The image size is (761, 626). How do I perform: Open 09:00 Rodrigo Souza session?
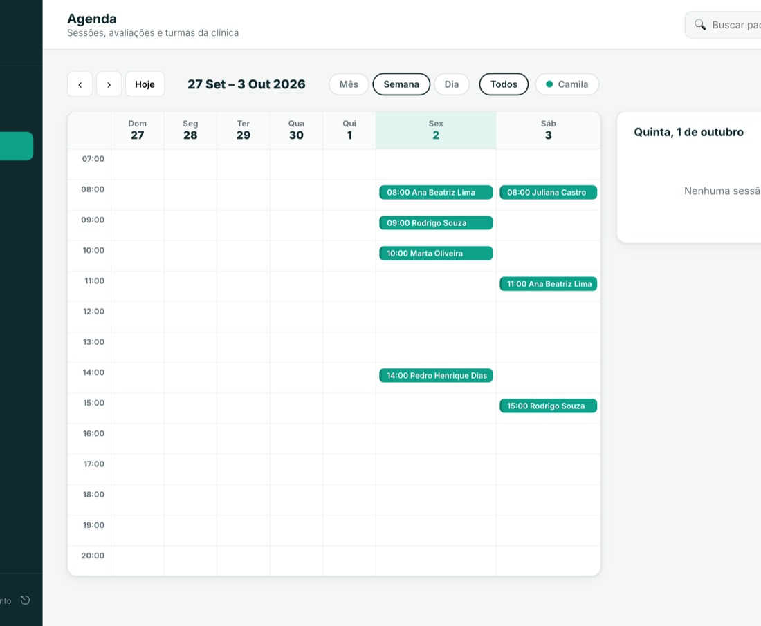pyautogui.click(x=436, y=223)
